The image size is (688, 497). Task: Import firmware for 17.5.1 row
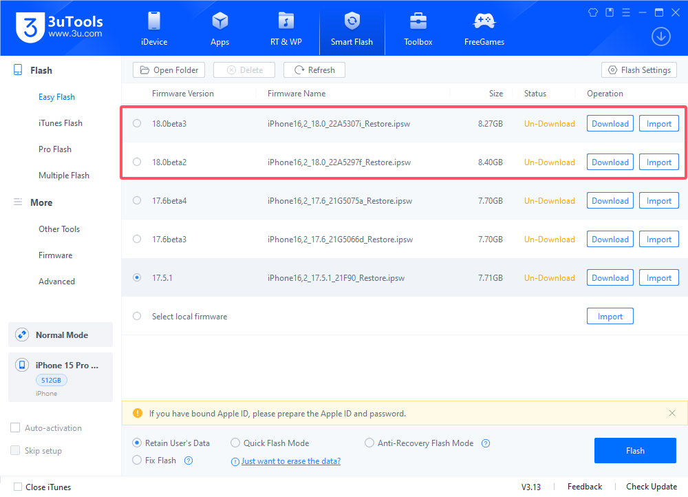point(659,278)
